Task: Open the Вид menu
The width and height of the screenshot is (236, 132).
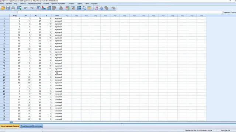Action: pyautogui.click(x=15, y=4)
